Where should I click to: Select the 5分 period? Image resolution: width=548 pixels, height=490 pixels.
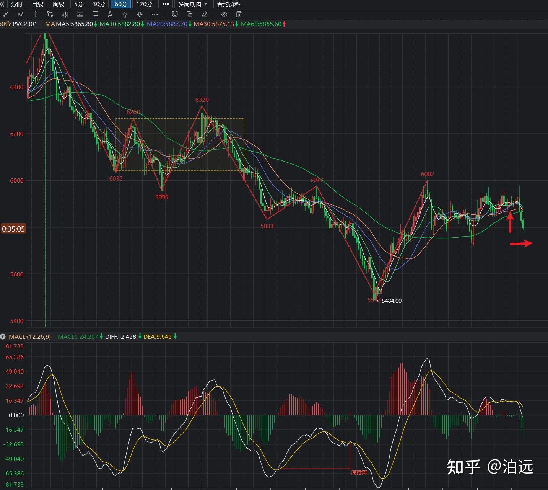[x=78, y=4]
